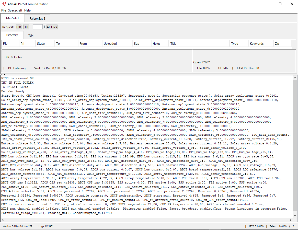Open the Spacecraft menu
This screenshot has height=230, width=298.
15,10
